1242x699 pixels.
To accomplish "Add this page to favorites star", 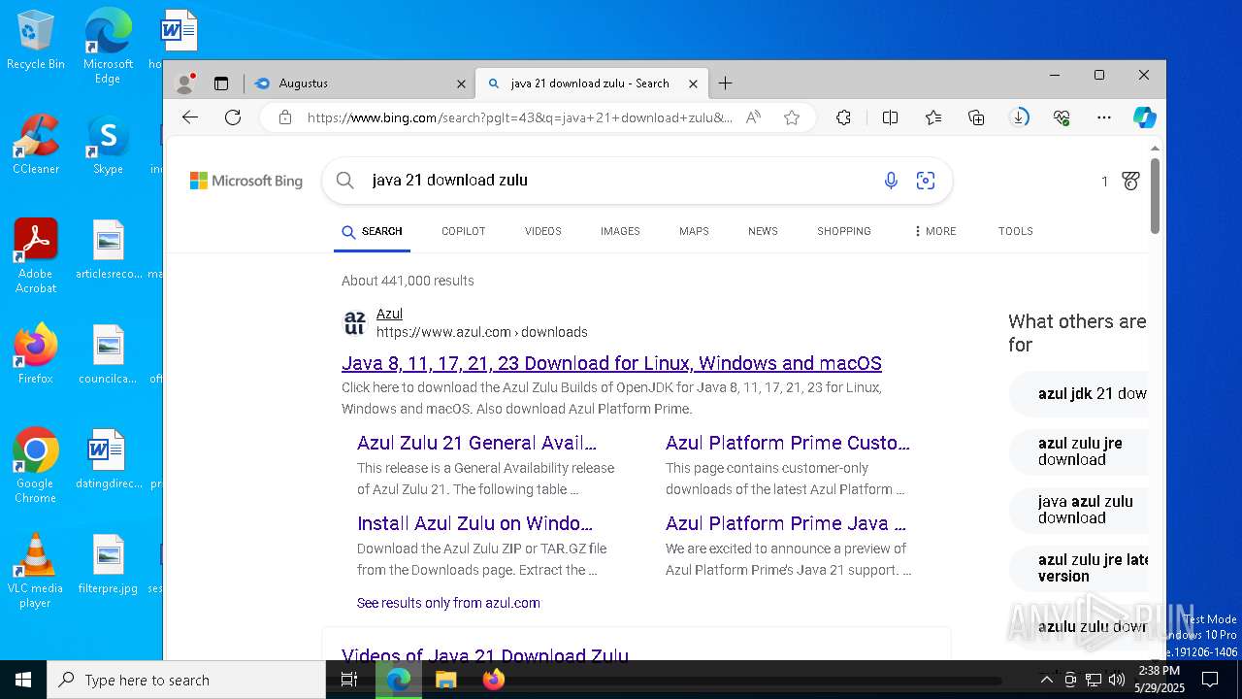I will click(x=792, y=117).
